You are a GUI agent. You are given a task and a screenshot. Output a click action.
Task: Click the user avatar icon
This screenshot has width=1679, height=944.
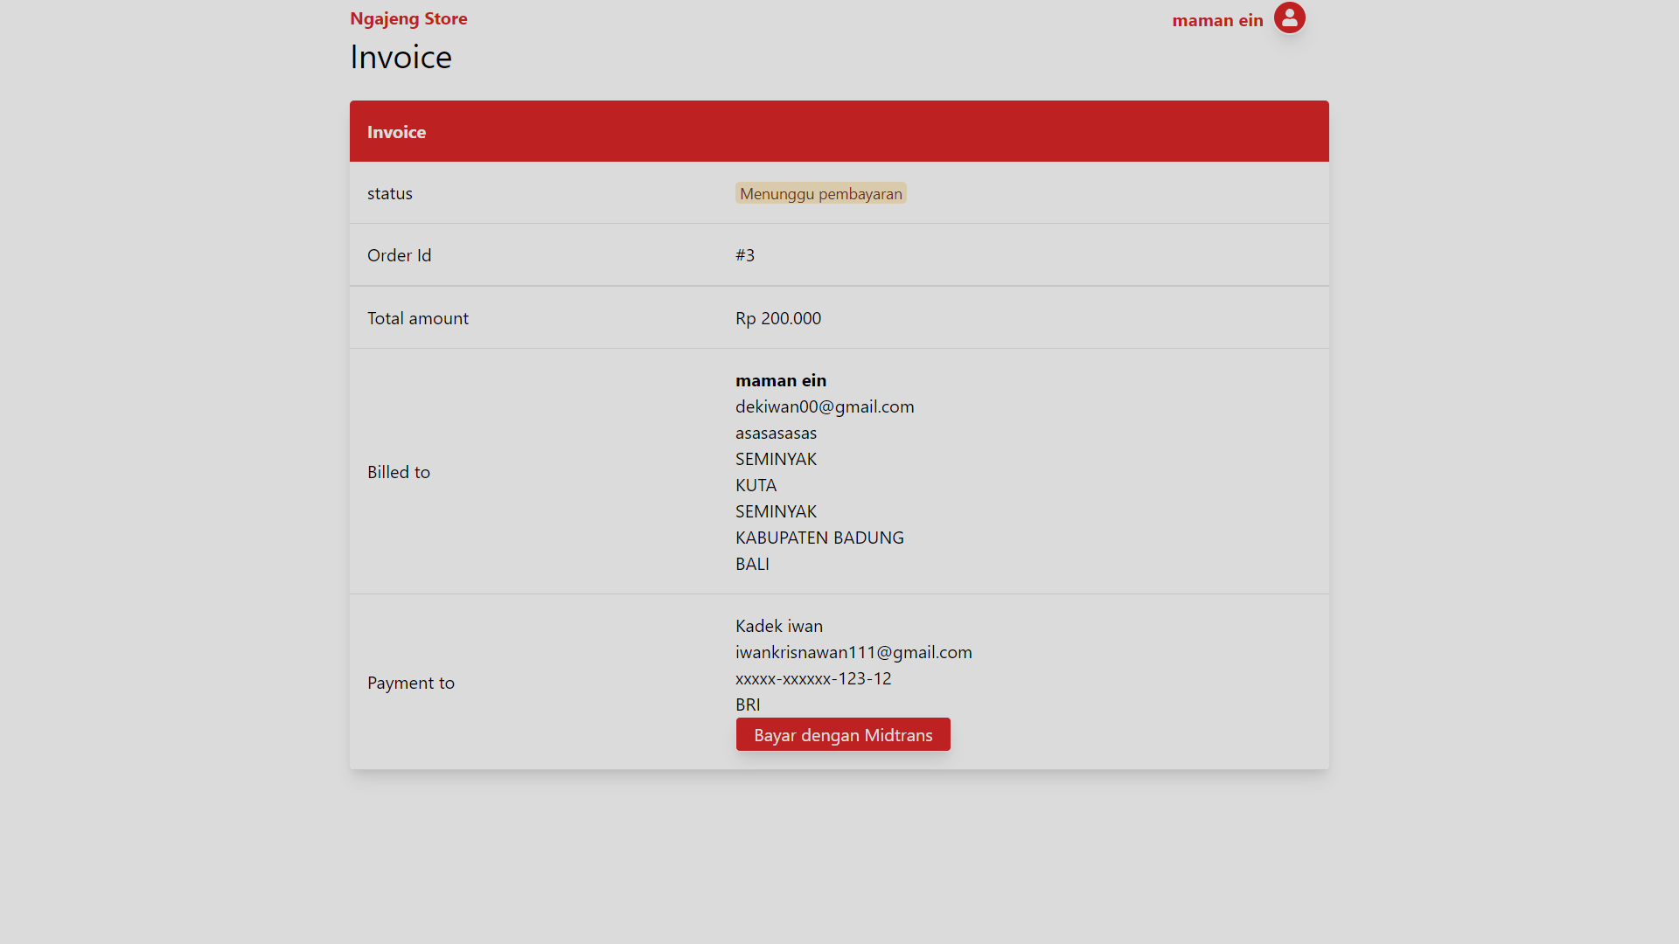point(1289,18)
